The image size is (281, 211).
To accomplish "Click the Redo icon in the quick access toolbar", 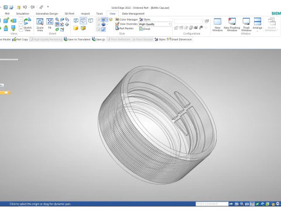I will pyautogui.click(x=32, y=7).
